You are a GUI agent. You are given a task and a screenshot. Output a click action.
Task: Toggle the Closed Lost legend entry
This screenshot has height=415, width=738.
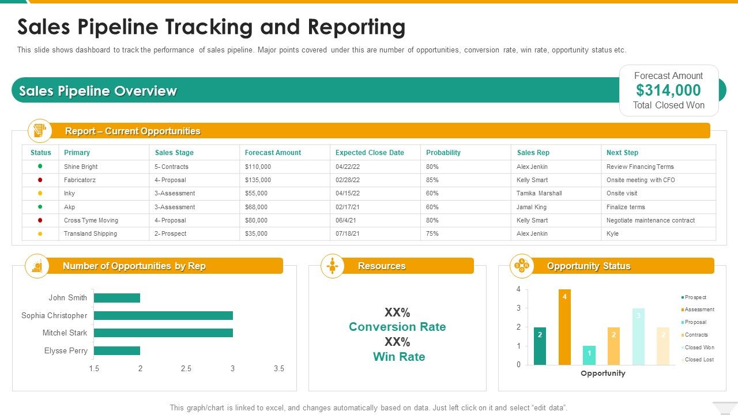click(698, 359)
